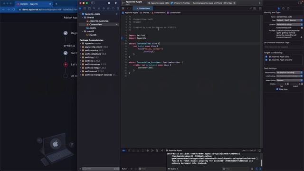Open the Test navigator diamond icon
The width and height of the screenshot is (304, 171).
pos(104,9)
